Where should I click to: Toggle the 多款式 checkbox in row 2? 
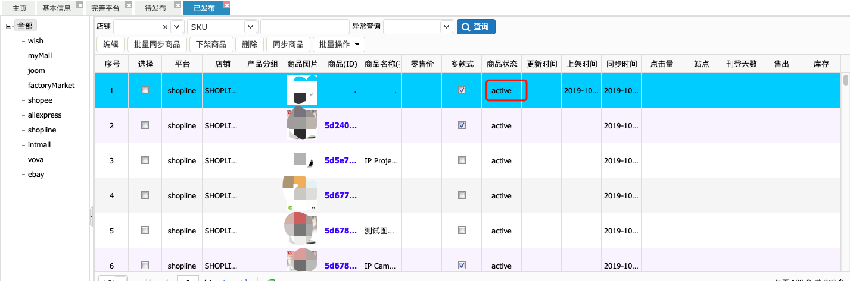click(x=462, y=125)
